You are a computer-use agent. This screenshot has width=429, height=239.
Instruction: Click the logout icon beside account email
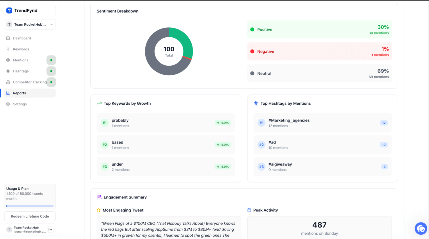coord(50,229)
